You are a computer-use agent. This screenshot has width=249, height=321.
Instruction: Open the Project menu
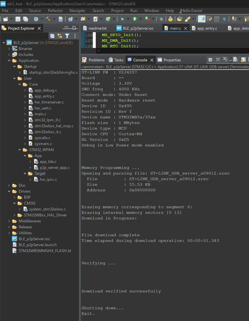click(x=118, y=10)
